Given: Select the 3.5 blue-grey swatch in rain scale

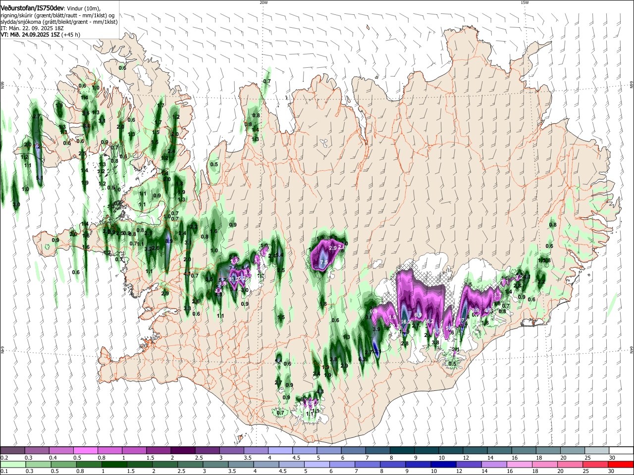Looking at the screenshot, I should click(241, 464).
